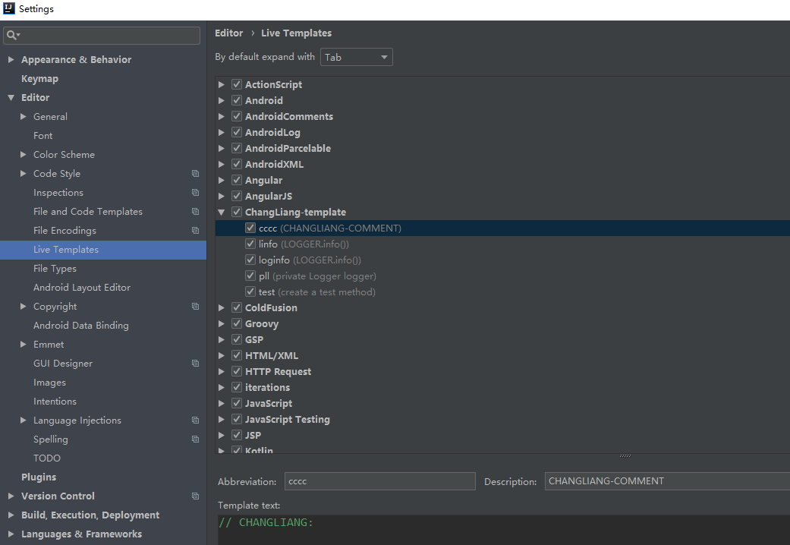This screenshot has height=545, width=790.
Task: Uncheck the Android templates group
Action: coord(236,100)
